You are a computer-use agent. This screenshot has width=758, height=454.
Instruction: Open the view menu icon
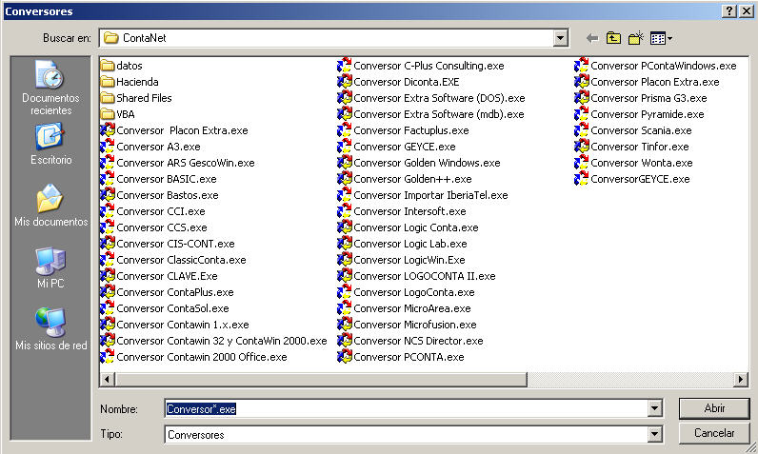click(661, 38)
